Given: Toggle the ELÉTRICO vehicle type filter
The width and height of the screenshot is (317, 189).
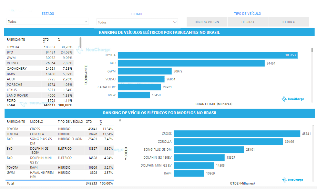Looking at the screenshot, I should click(x=288, y=22).
